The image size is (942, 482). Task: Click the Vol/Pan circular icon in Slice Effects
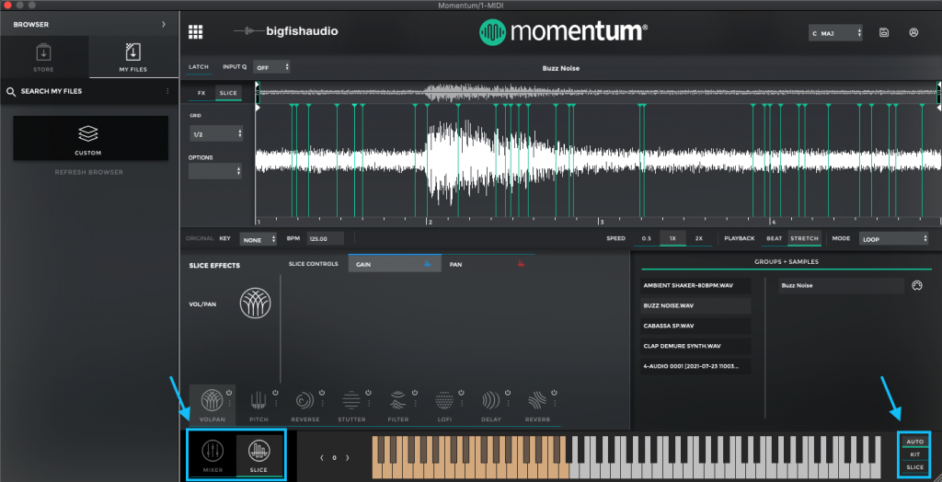click(256, 303)
